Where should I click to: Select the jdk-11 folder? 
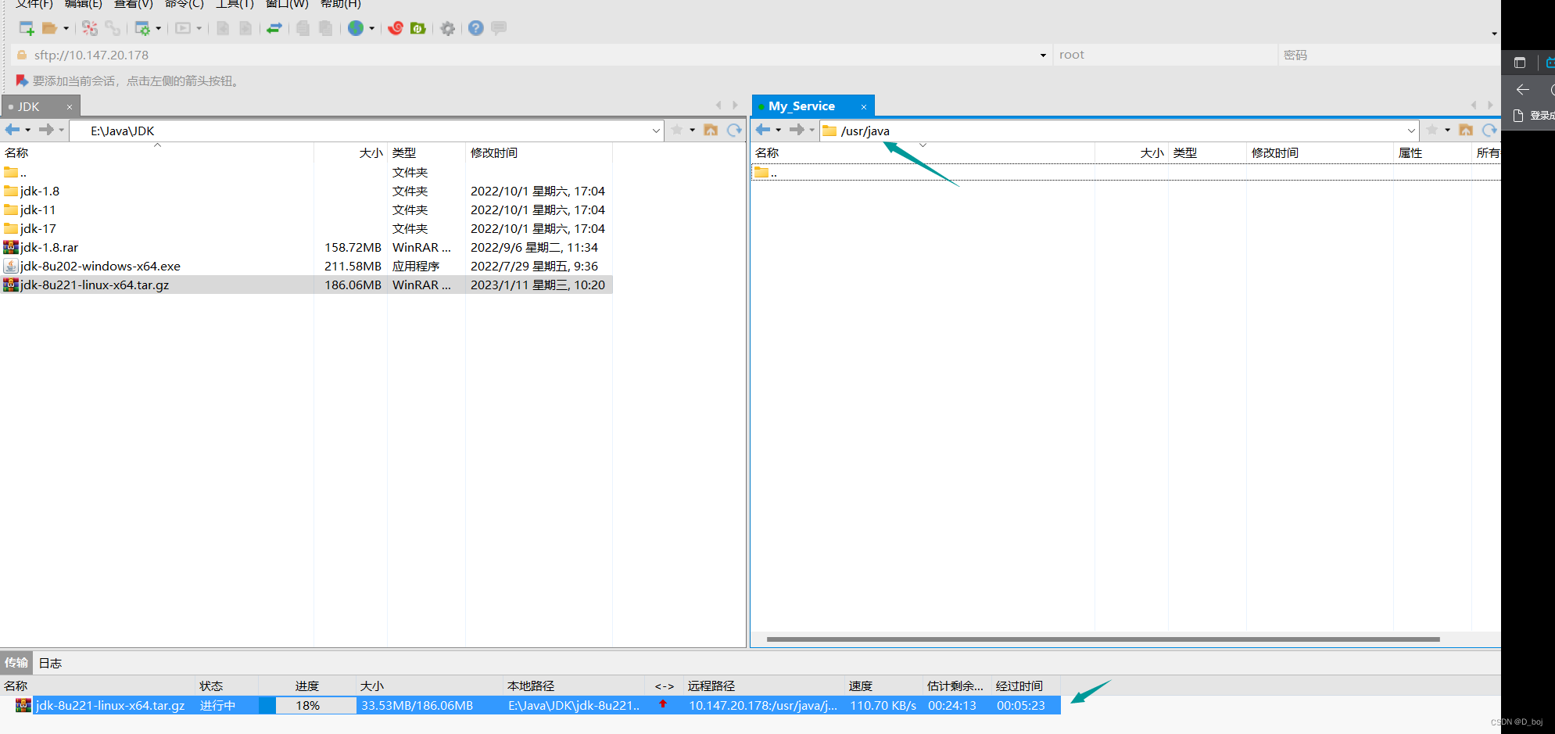click(x=38, y=209)
